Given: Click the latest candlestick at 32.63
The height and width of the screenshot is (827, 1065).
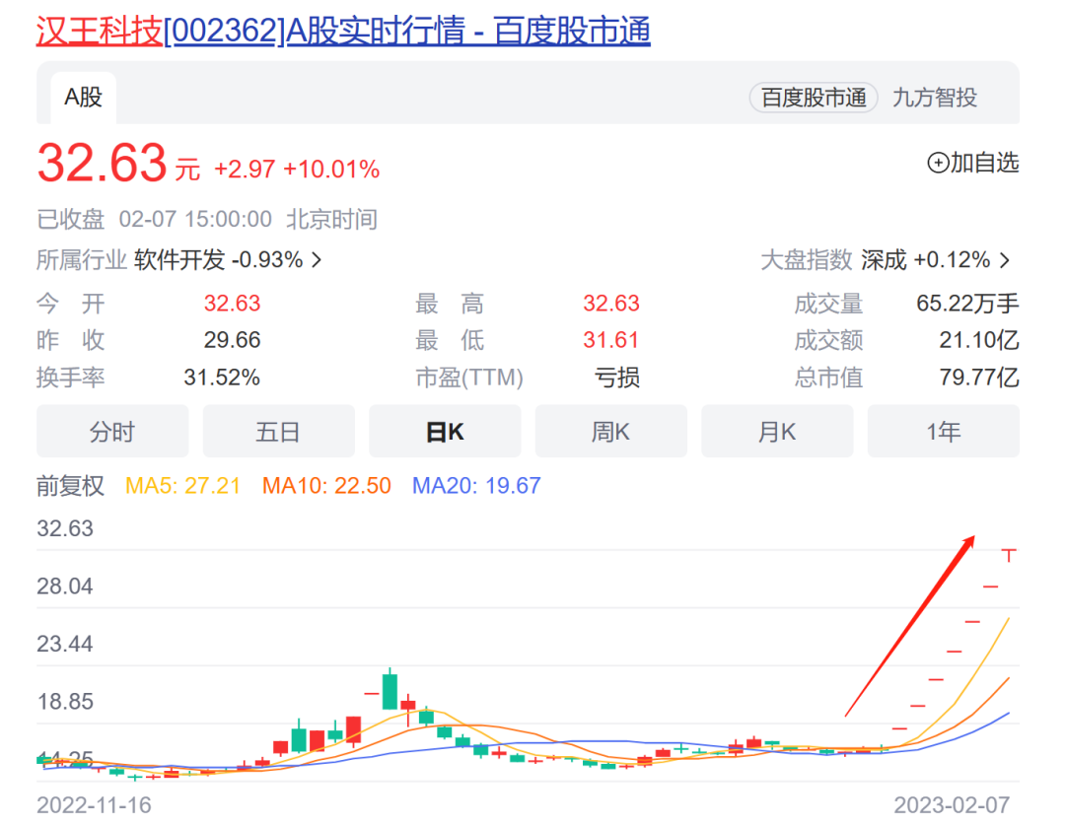Looking at the screenshot, I should pyautogui.click(x=1009, y=555).
